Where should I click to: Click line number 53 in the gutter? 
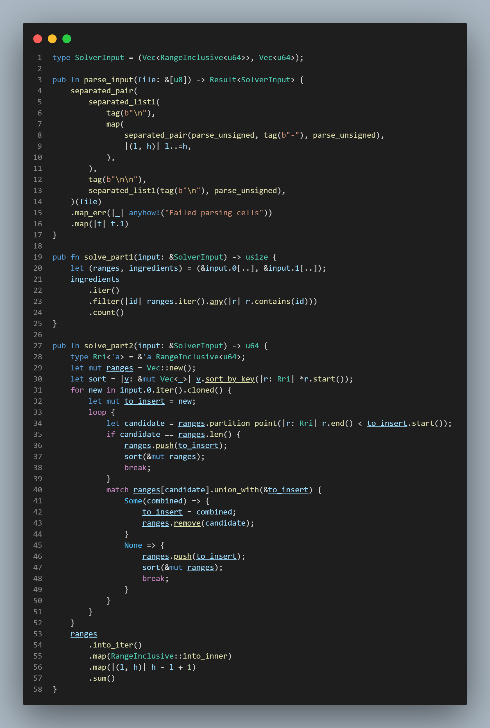coord(38,633)
